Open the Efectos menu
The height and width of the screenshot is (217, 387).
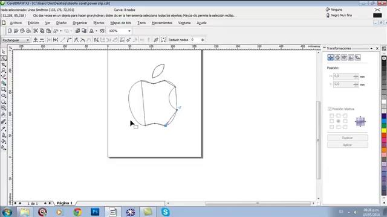point(99,23)
